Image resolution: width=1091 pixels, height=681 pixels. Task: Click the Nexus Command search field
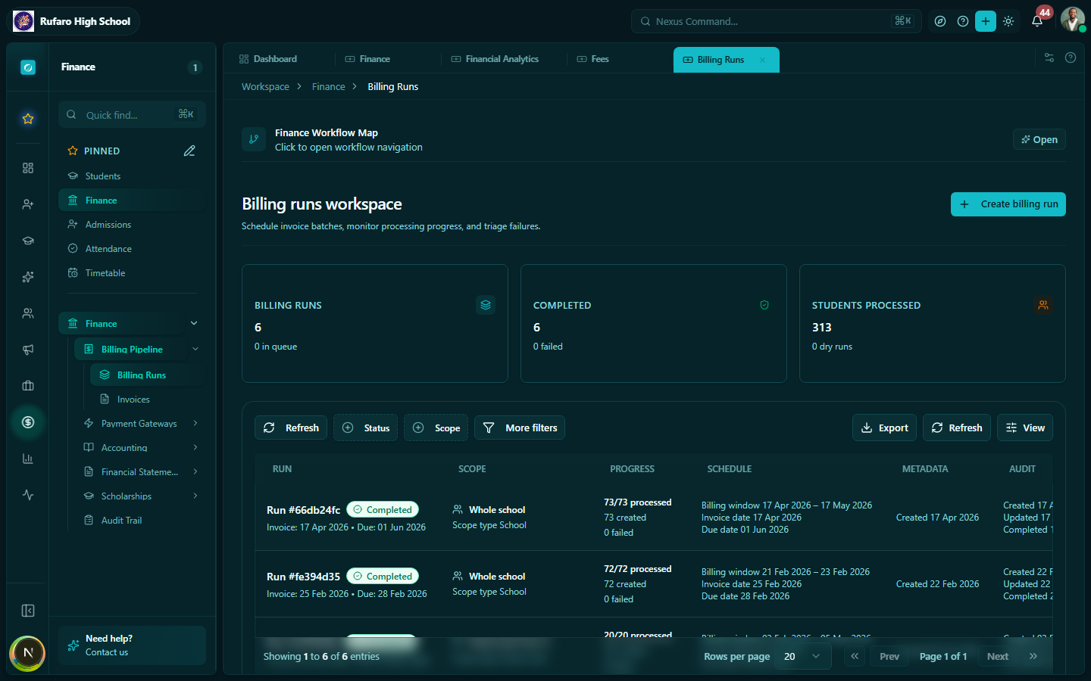click(776, 21)
